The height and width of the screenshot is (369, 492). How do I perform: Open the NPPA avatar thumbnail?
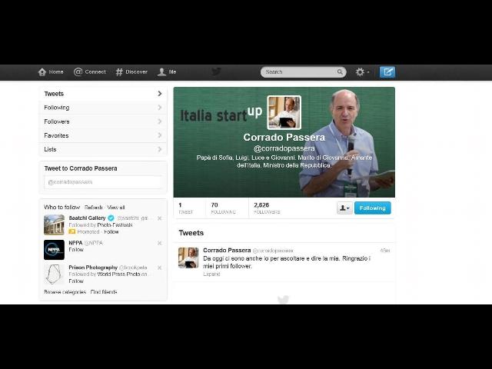[x=54, y=250]
